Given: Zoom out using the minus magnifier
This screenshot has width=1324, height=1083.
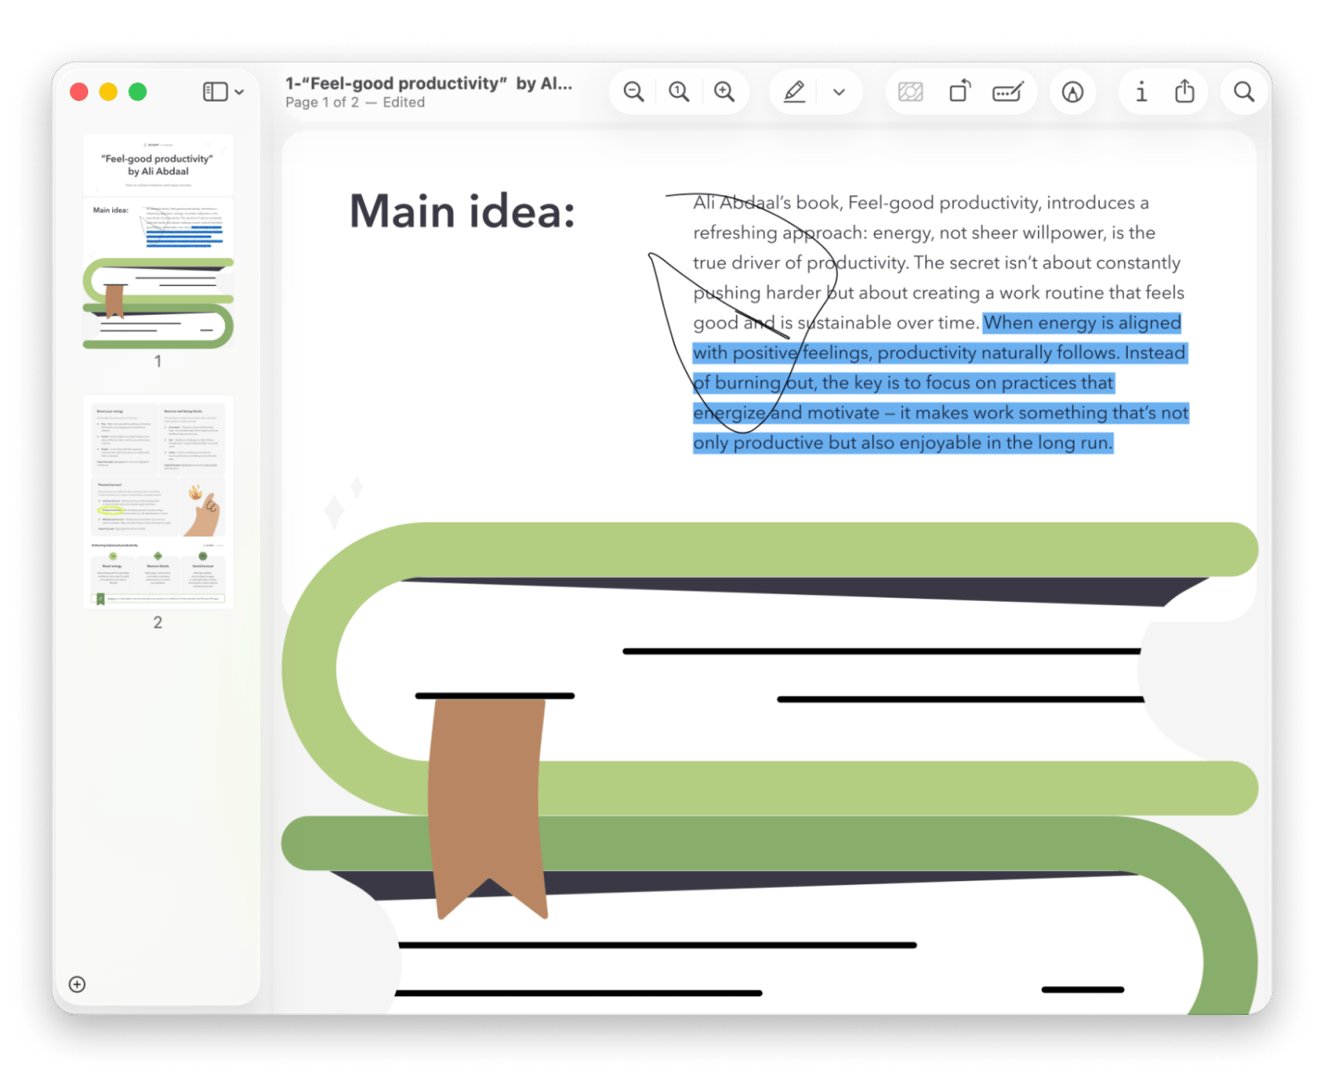Looking at the screenshot, I should pyautogui.click(x=633, y=92).
